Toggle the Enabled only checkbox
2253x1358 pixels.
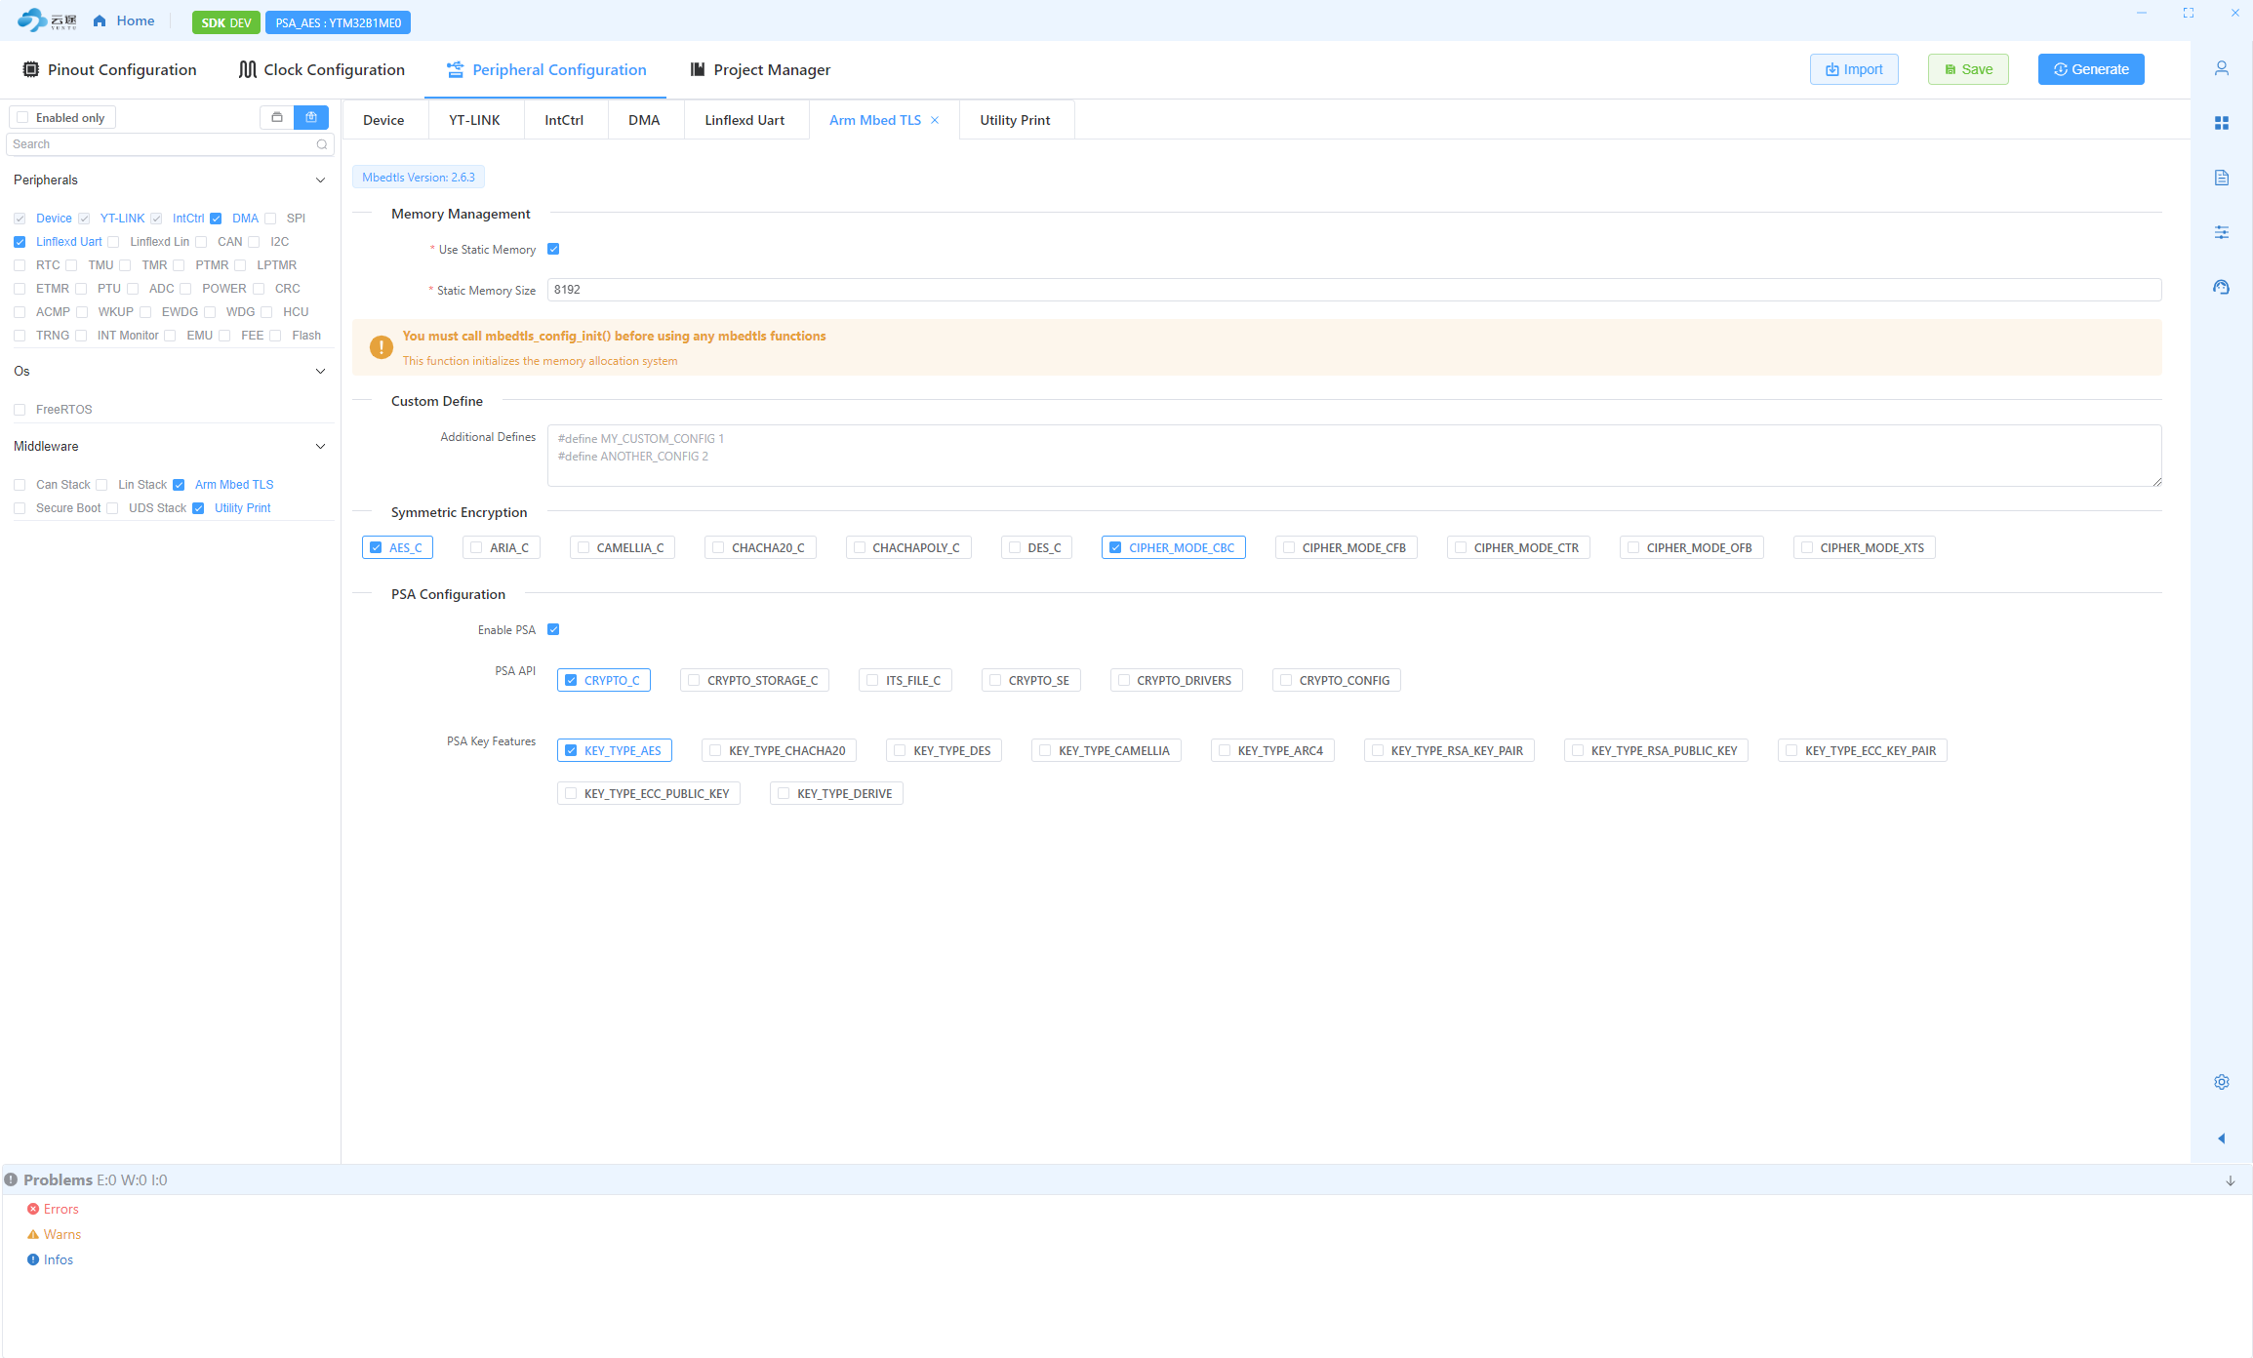point(22,117)
